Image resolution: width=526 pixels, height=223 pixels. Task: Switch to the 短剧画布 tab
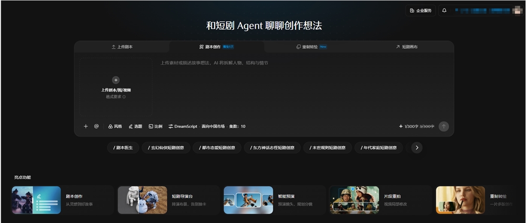[406, 47]
